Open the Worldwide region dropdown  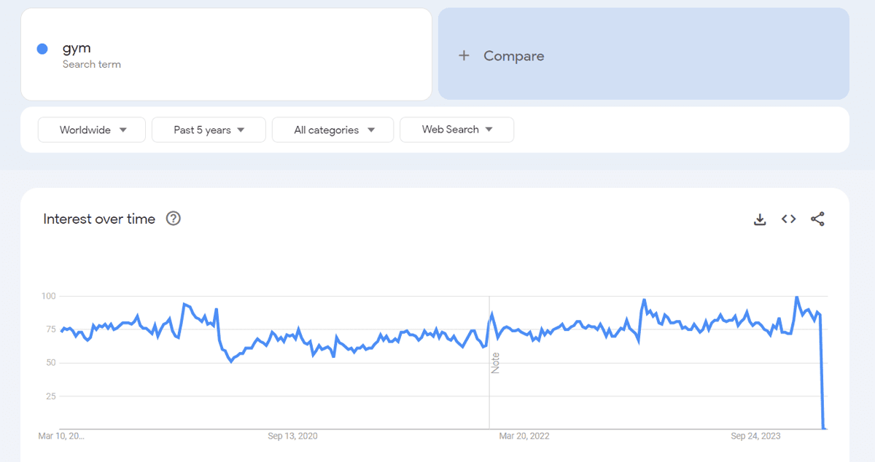coord(92,130)
